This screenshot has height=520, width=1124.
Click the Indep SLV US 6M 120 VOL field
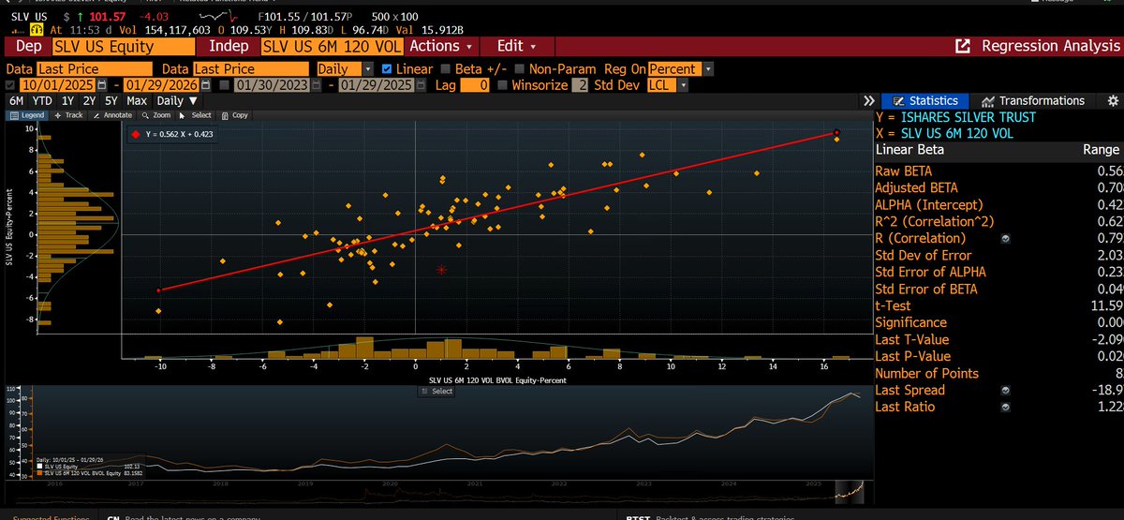[333, 46]
